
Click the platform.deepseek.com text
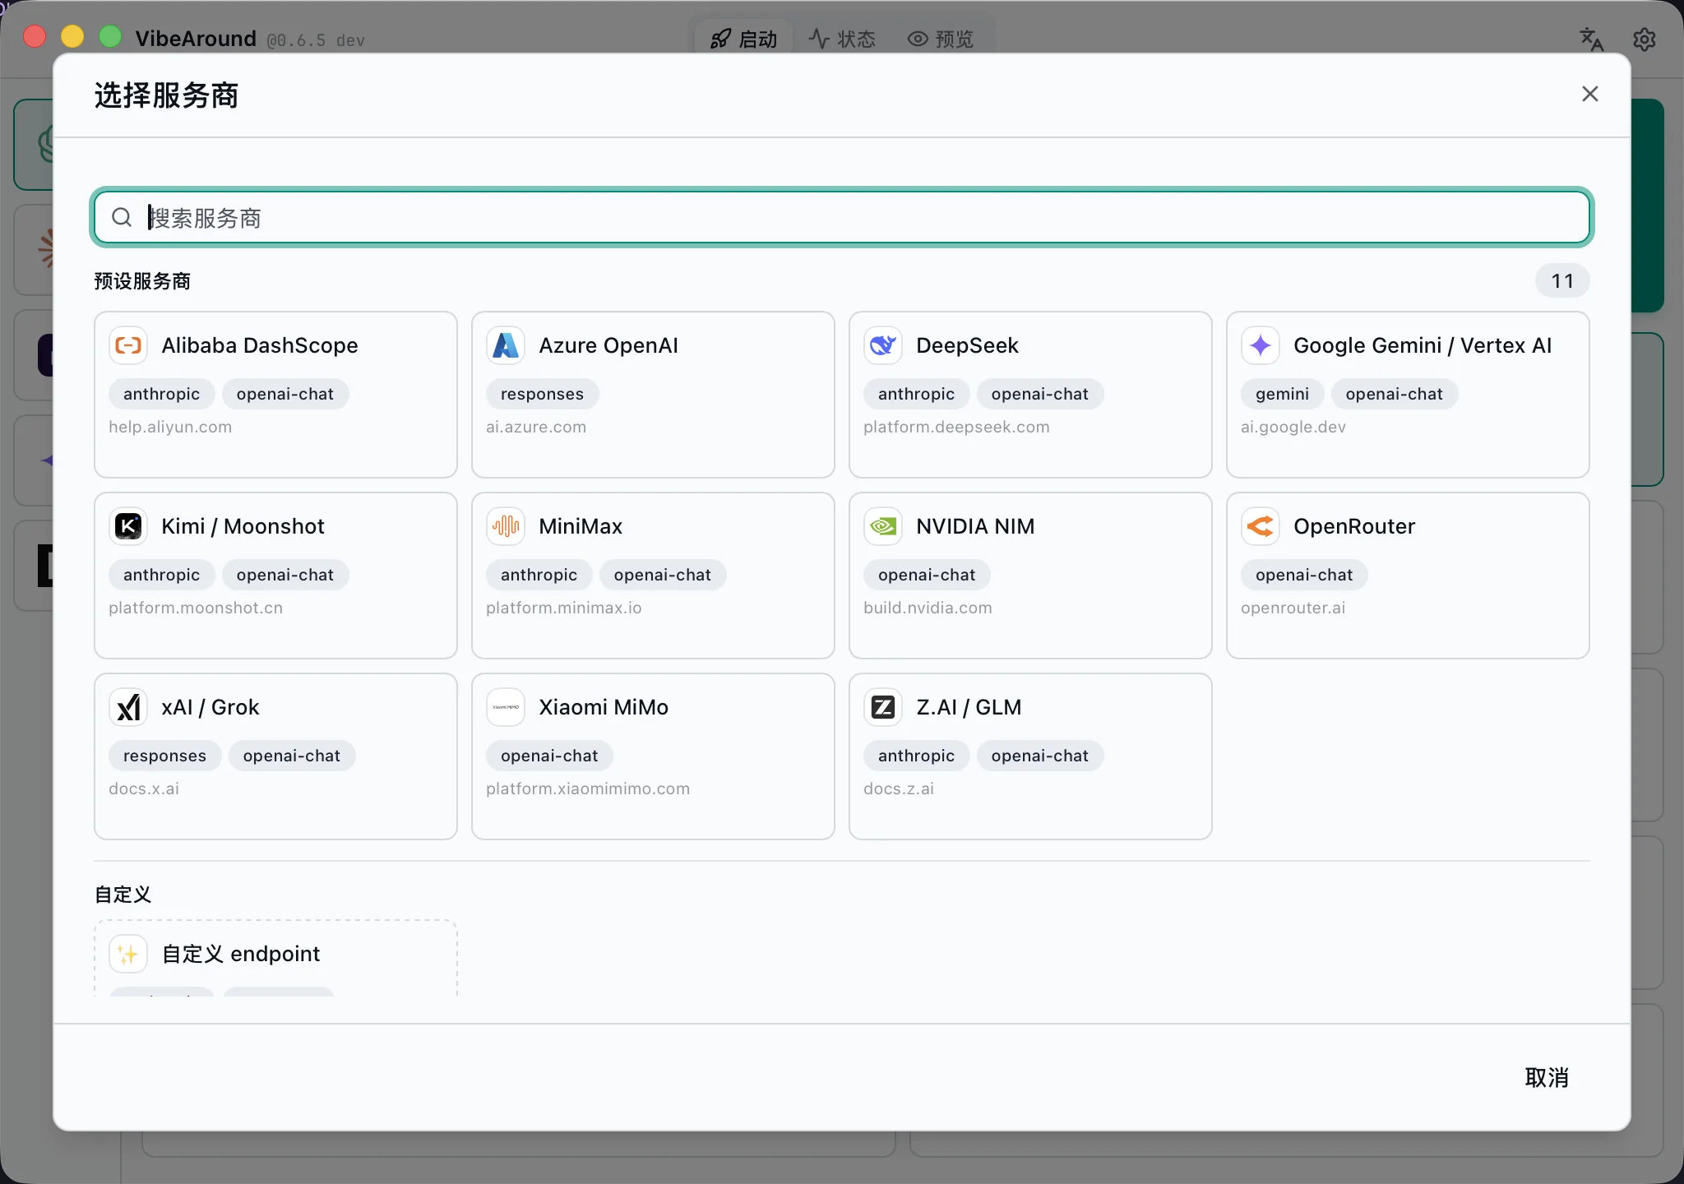[x=956, y=427]
